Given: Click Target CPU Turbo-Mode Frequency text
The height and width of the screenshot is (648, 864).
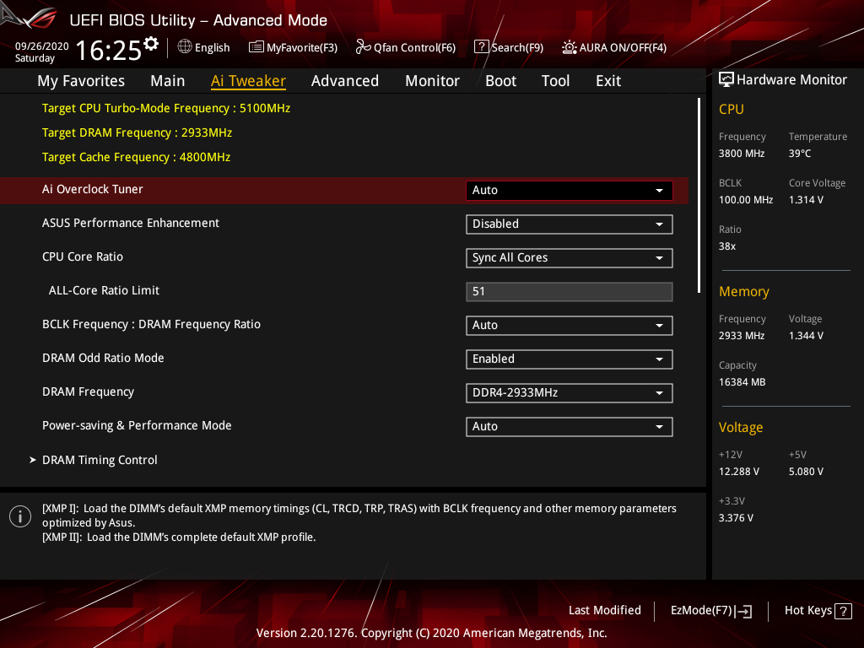Looking at the screenshot, I should 166,109.
